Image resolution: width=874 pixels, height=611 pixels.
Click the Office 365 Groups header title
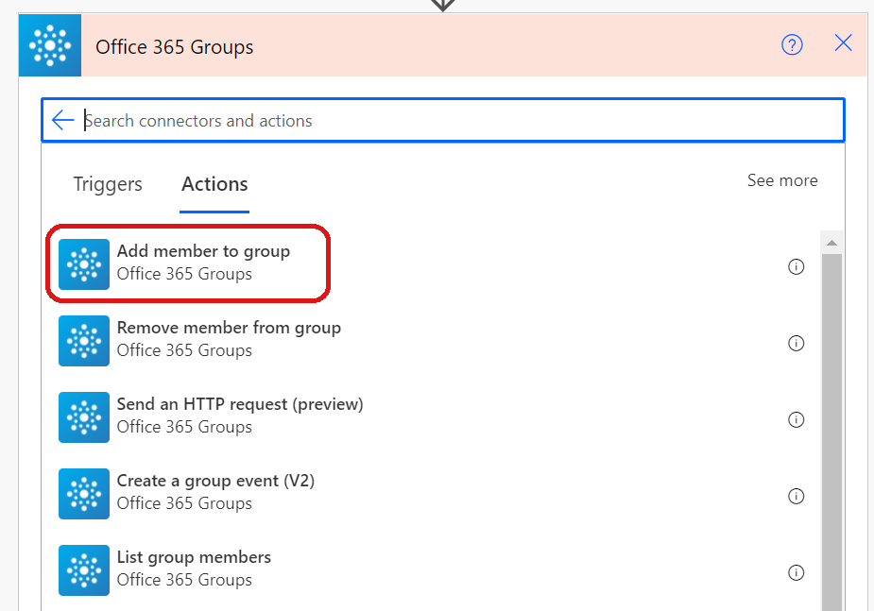click(x=174, y=47)
